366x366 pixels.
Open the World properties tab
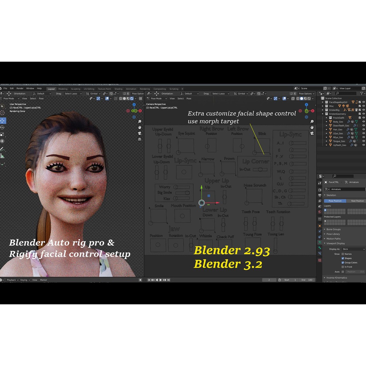pyautogui.click(x=320, y=212)
